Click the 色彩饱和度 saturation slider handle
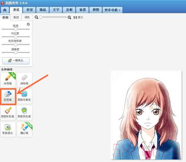186x162 pixels. point(16,45)
